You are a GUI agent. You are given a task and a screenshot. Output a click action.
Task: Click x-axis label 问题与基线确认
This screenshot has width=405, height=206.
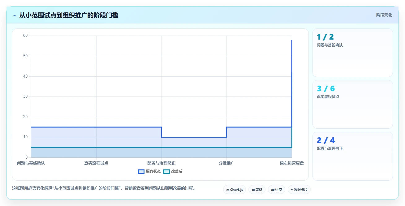coord(31,163)
